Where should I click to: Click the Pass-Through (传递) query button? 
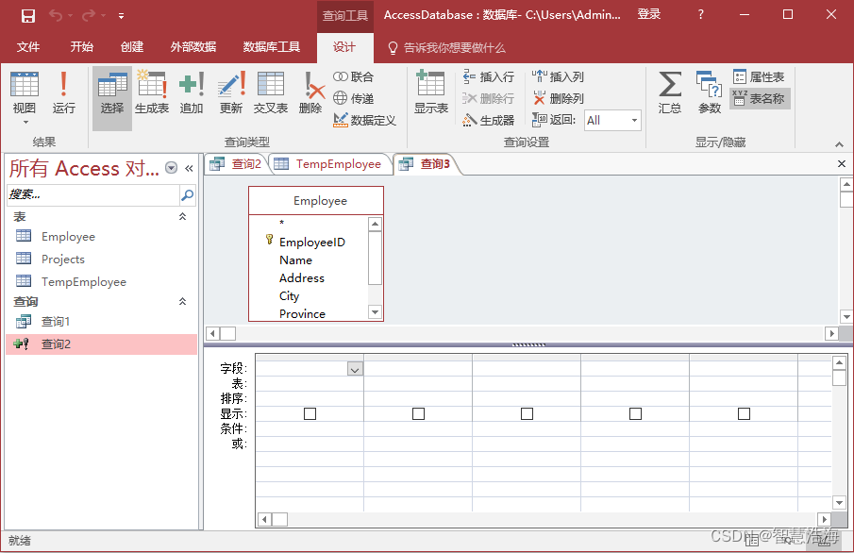tap(354, 98)
